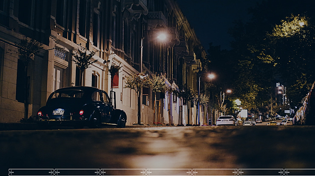Click the second street lamp further down the street
The height and width of the screenshot is (176, 315).
tap(211, 76)
